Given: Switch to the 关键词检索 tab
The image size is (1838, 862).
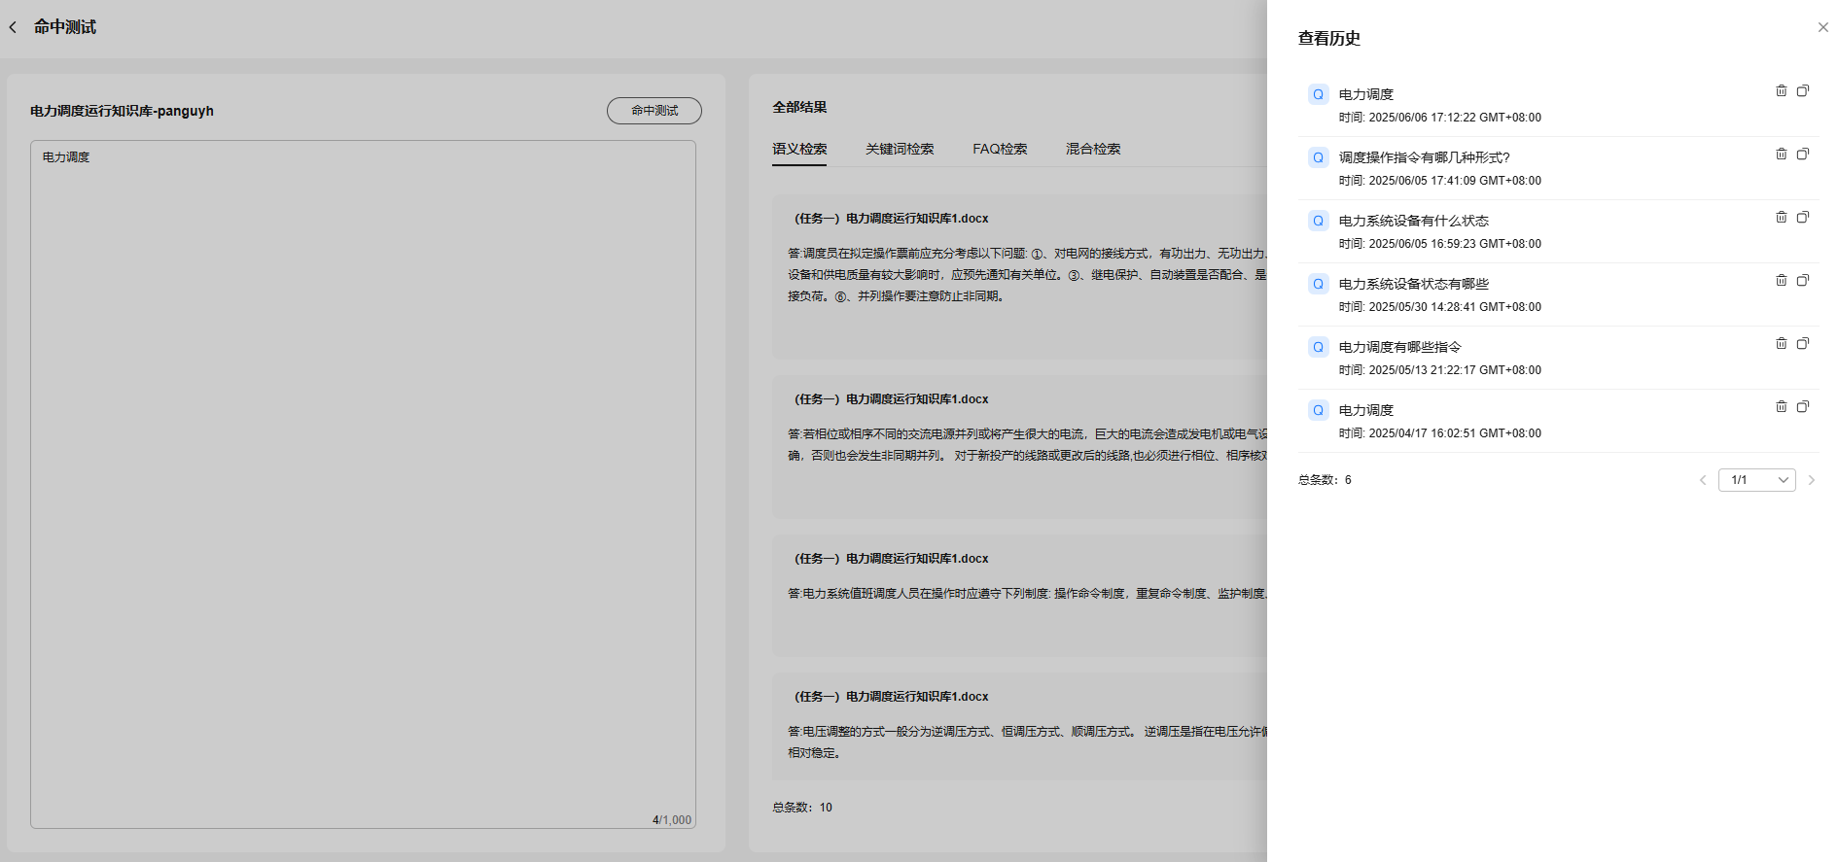Looking at the screenshot, I should click(x=899, y=149).
